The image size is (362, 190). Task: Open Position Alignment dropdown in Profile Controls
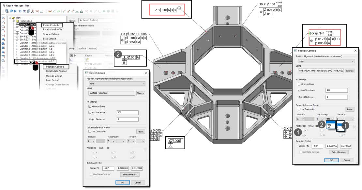[115, 84]
